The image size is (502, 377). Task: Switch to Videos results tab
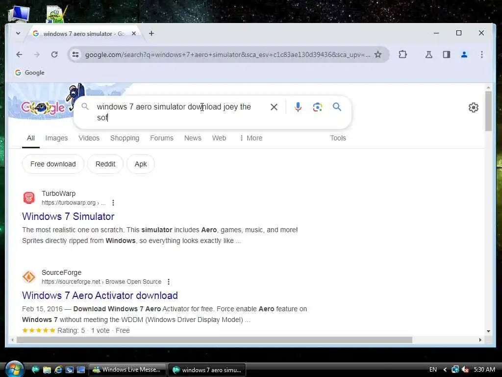pos(89,138)
